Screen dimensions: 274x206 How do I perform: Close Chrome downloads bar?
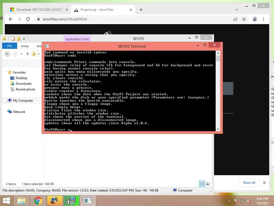(264, 183)
